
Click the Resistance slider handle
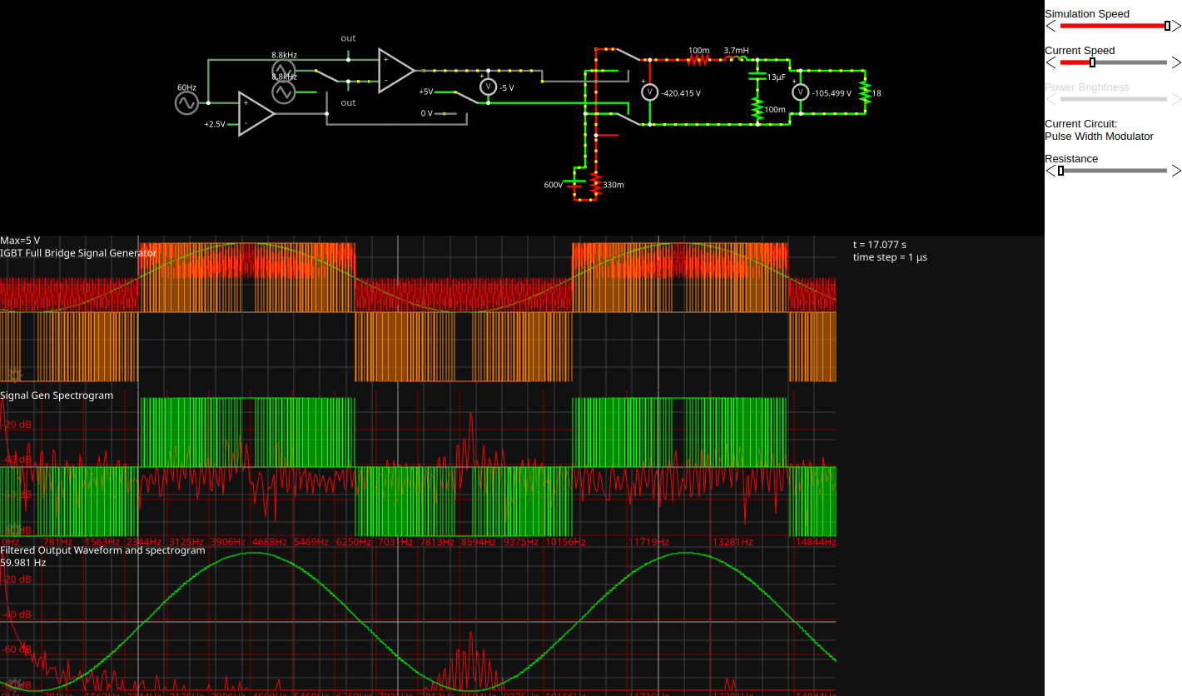1060,171
